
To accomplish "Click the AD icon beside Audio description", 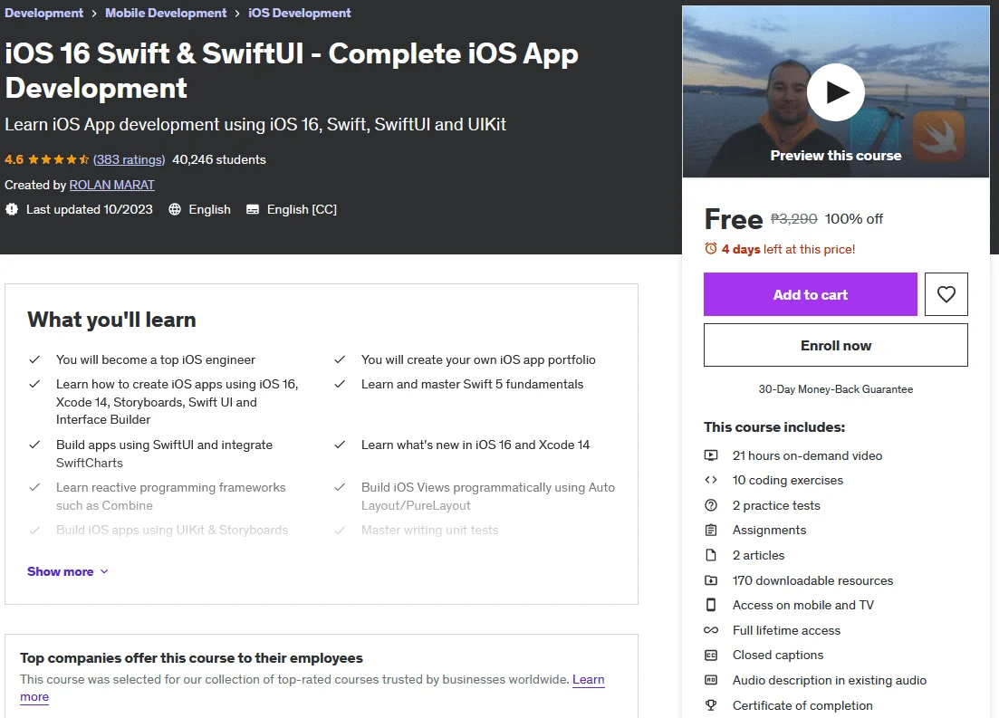I will pyautogui.click(x=711, y=680).
